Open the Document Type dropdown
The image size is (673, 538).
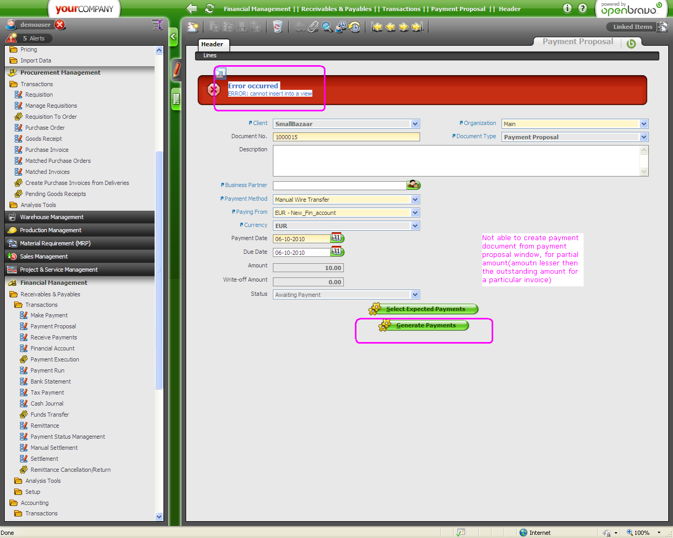point(644,137)
